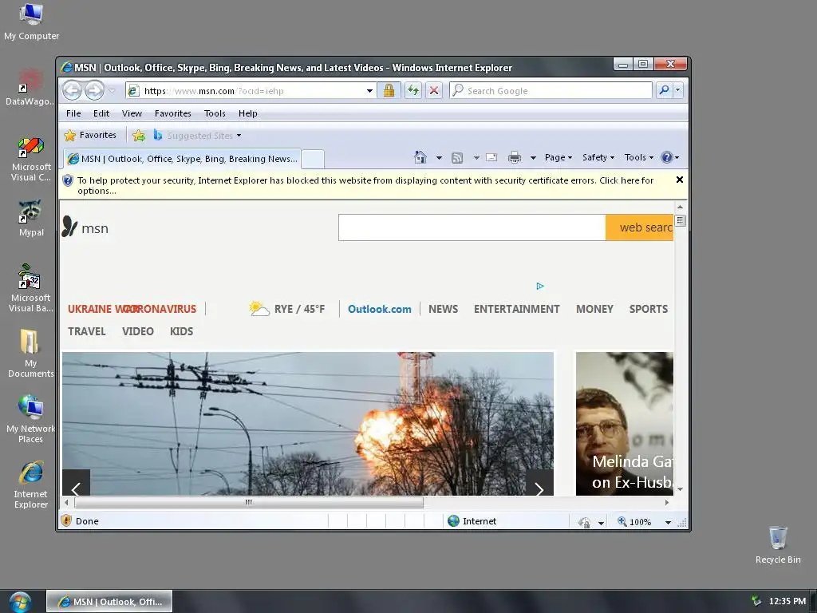Expand the Feeds dropdown arrow
Image resolution: width=817 pixels, height=613 pixels.
point(476,158)
